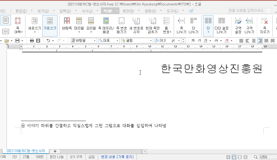Image resolution: width=277 pixels, height=160 pixels.
Task: Click the 삽입 insert mode indicator
Action: pyautogui.click(x=92, y=157)
